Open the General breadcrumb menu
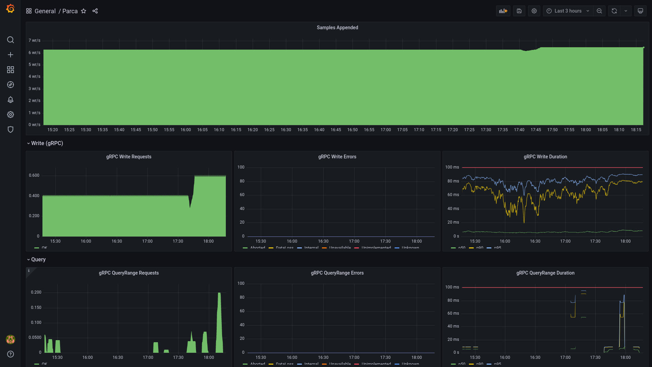Viewport: 652px width, 367px height. [45, 11]
